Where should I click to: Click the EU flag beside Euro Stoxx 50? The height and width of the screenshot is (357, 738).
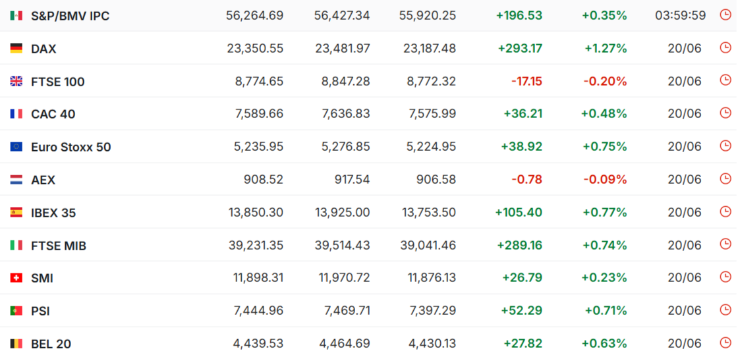(16, 147)
